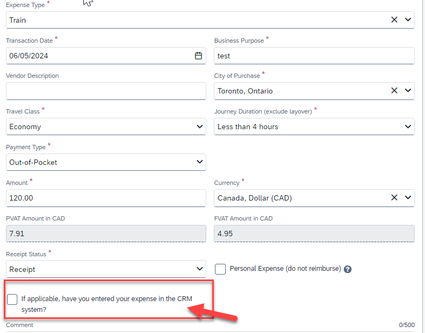This screenshot has height=333, width=425.
Task: Open the Travel Class dropdown
Action: coord(106,126)
